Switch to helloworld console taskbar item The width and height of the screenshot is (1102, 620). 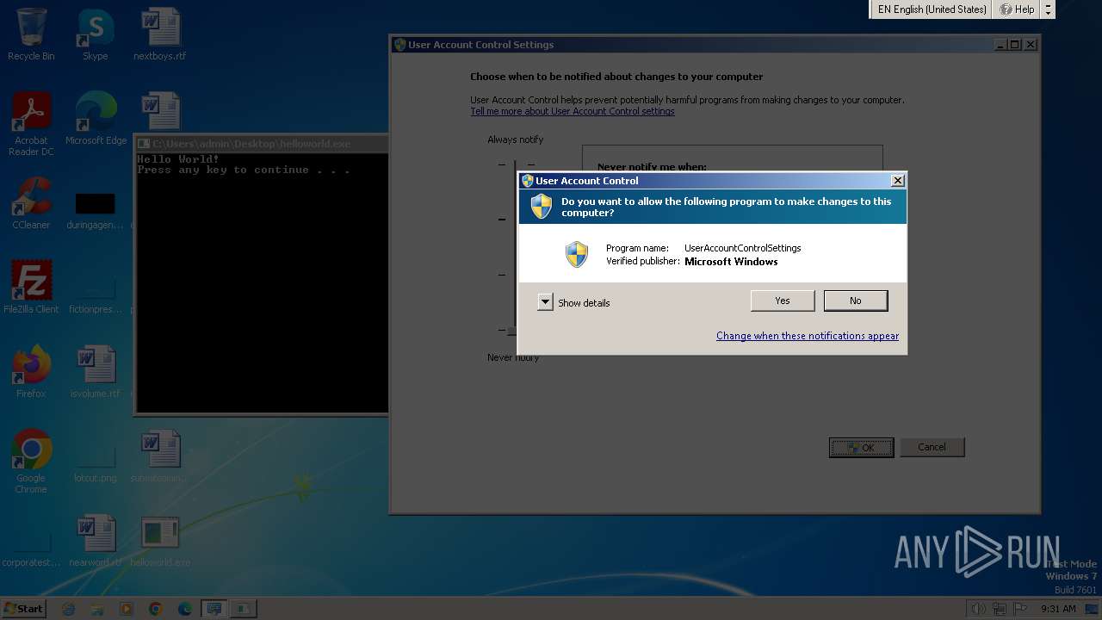(x=244, y=609)
